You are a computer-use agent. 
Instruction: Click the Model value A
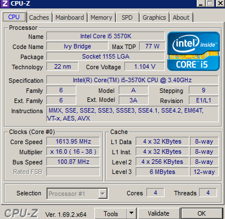(x=133, y=90)
